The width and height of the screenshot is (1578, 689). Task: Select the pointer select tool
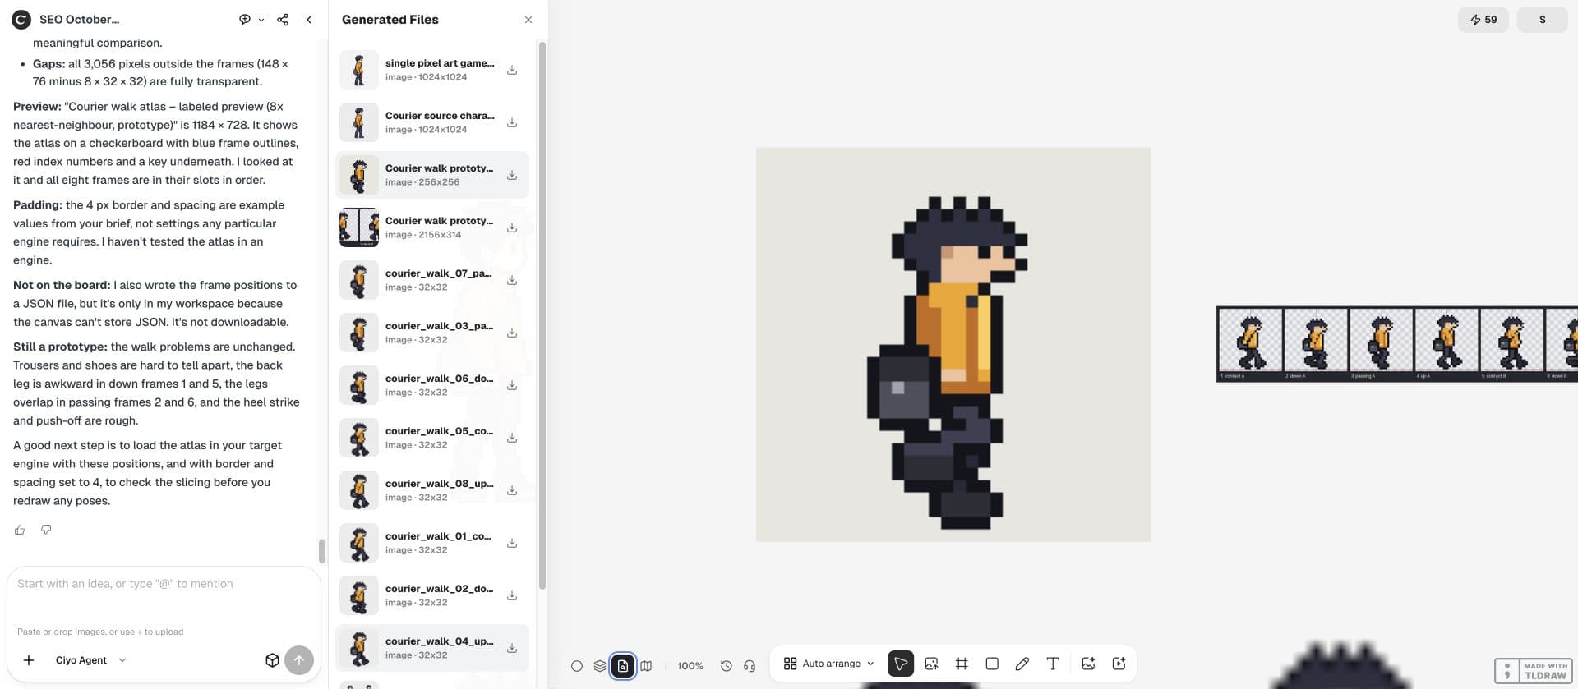(x=901, y=664)
